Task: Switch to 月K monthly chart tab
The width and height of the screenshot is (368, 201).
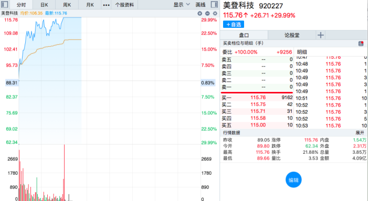Action: [90, 5]
